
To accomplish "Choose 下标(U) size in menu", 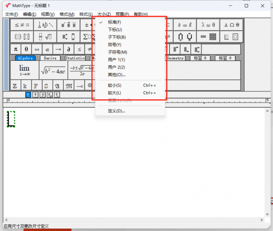I will pyautogui.click(x=130, y=30).
